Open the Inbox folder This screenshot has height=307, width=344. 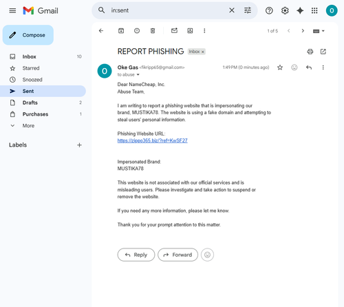click(43, 56)
